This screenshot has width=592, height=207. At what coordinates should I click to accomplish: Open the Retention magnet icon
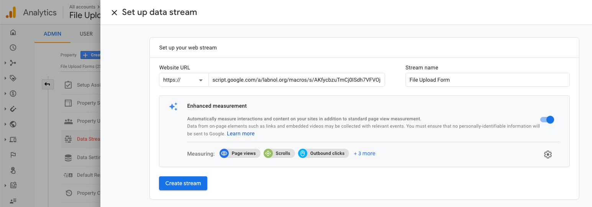(13, 109)
